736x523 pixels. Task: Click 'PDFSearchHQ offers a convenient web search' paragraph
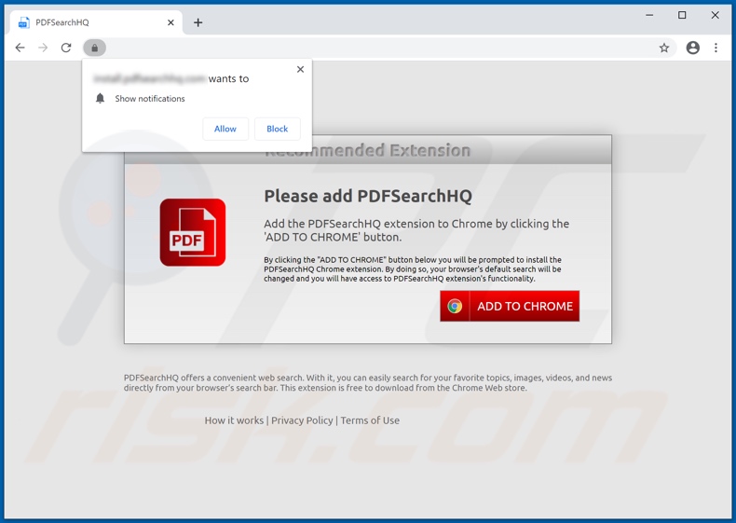click(368, 382)
